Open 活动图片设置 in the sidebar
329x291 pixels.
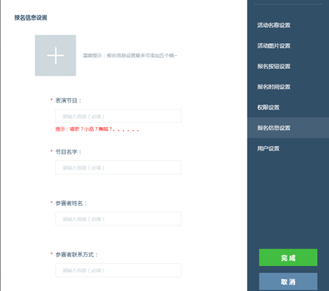(274, 46)
